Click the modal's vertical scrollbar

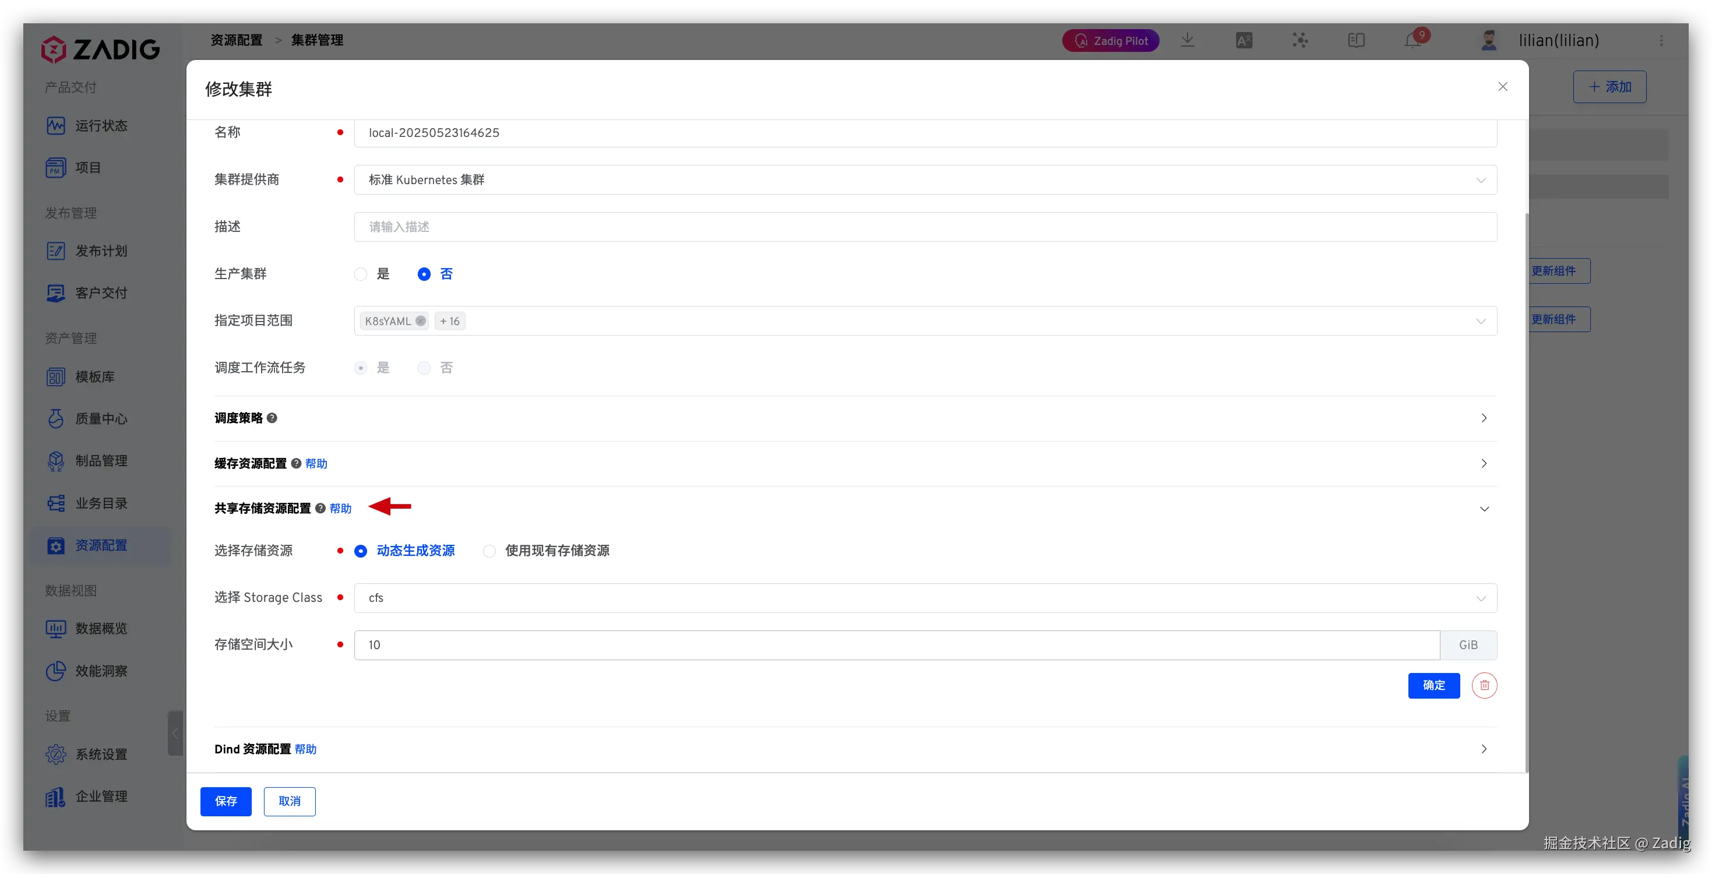pyautogui.click(x=1527, y=492)
